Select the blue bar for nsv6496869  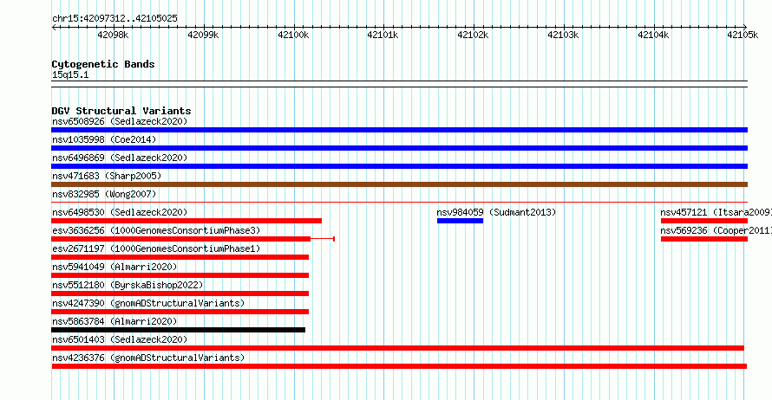(399, 166)
